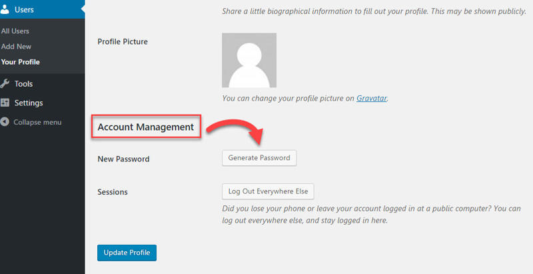
Task: Open the Settings menu label
Action: click(29, 103)
